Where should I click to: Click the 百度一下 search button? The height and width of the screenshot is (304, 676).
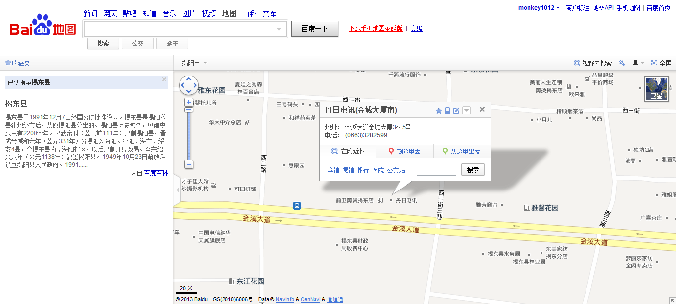(315, 29)
